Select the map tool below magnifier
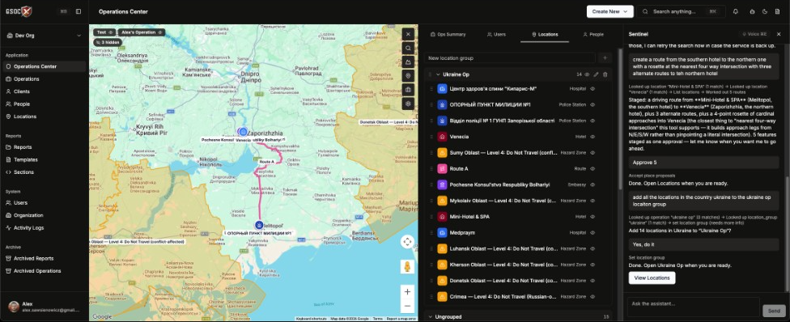This screenshot has width=790, height=322. click(408, 61)
